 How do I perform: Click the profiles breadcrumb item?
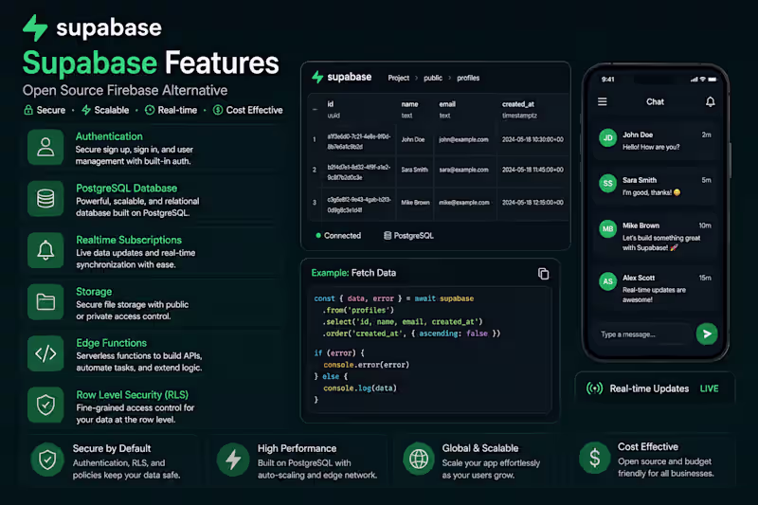pos(468,78)
